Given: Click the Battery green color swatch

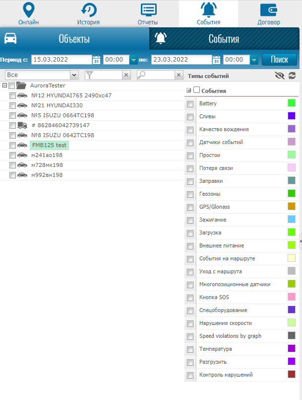Looking at the screenshot, I should click(x=292, y=103).
